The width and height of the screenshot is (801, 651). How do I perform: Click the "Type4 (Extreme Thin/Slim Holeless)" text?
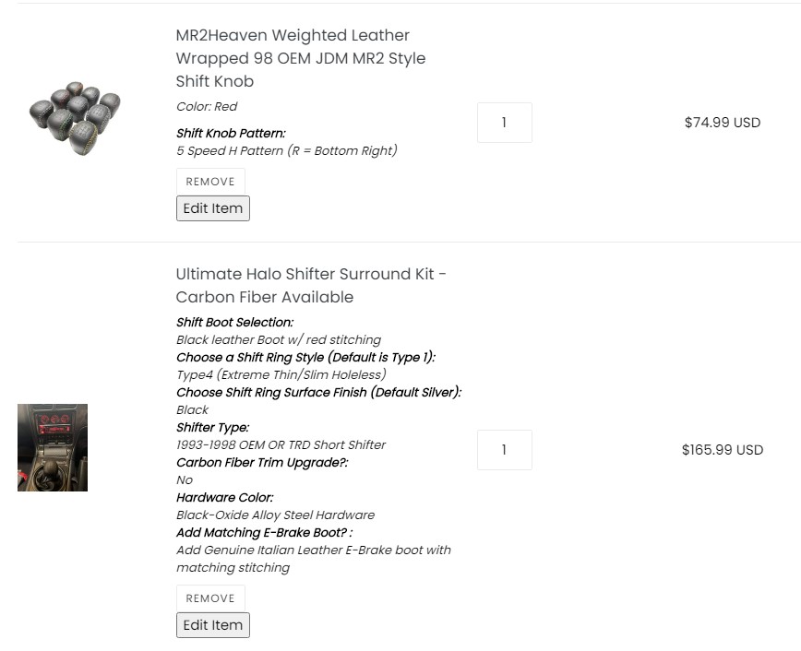click(281, 374)
